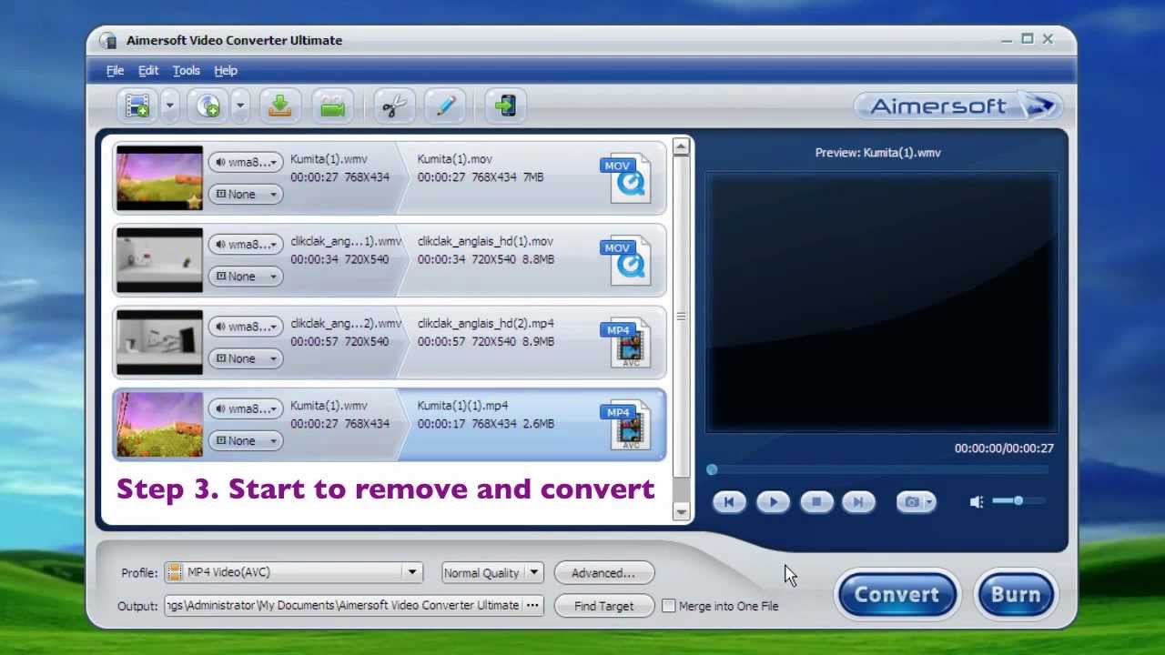Click the output name Kumita(1)(1).mp4
Viewport: 1165px width, 655px height.
[x=463, y=406]
